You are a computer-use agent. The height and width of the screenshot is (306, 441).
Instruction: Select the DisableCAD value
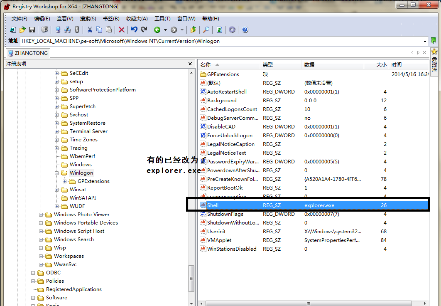[x=221, y=127]
